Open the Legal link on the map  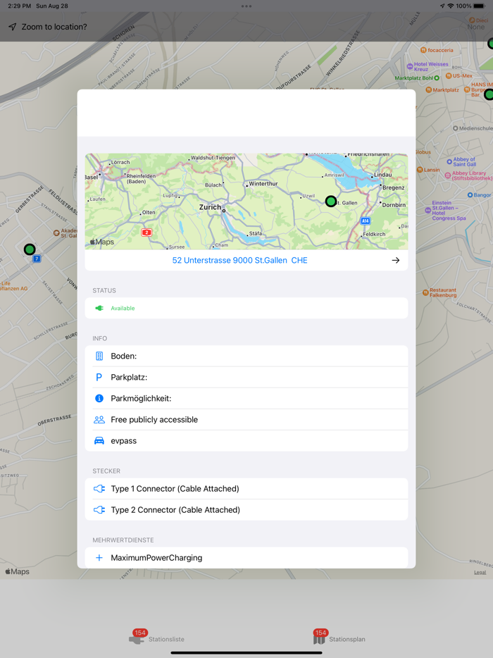(x=480, y=572)
